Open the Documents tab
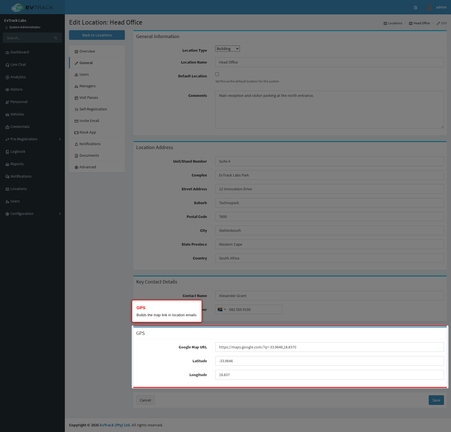This screenshot has height=432, width=451. click(x=97, y=156)
